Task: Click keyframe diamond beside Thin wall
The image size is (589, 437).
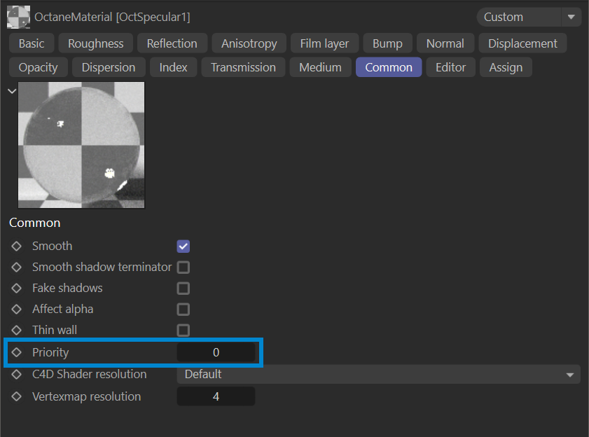Action: [x=16, y=330]
